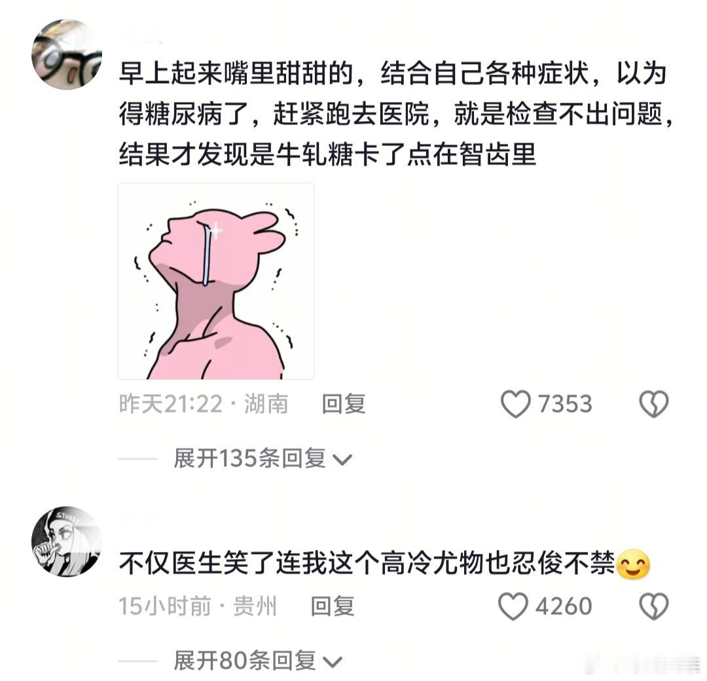The image size is (707, 681).
Task: Show the 展开80条回复 thread
Action: (258, 661)
